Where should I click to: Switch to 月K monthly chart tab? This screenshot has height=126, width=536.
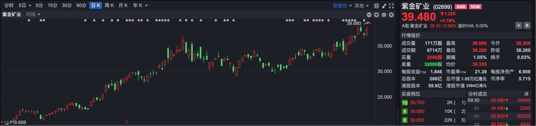123,6
